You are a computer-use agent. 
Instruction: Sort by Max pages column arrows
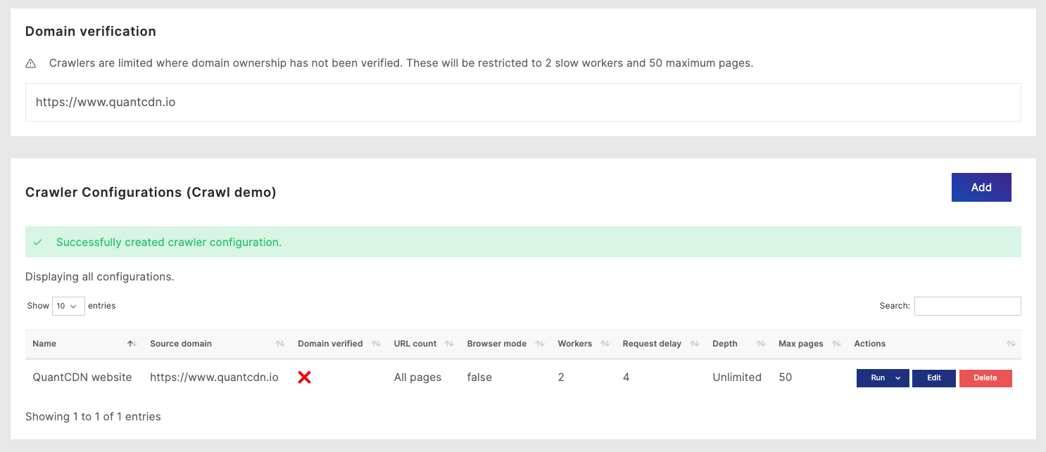click(836, 344)
